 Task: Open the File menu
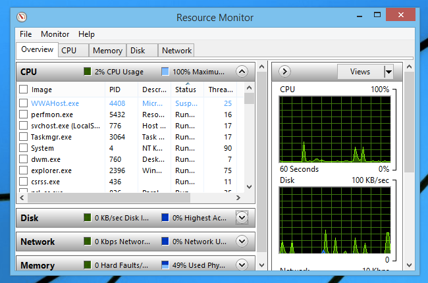click(x=26, y=34)
